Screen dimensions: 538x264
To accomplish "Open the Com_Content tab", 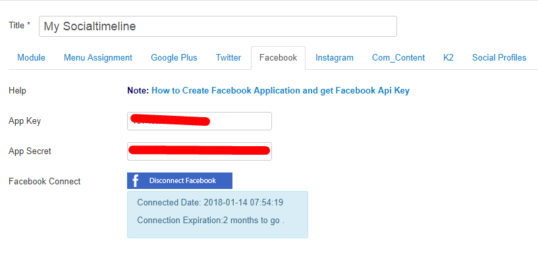I will 398,57.
